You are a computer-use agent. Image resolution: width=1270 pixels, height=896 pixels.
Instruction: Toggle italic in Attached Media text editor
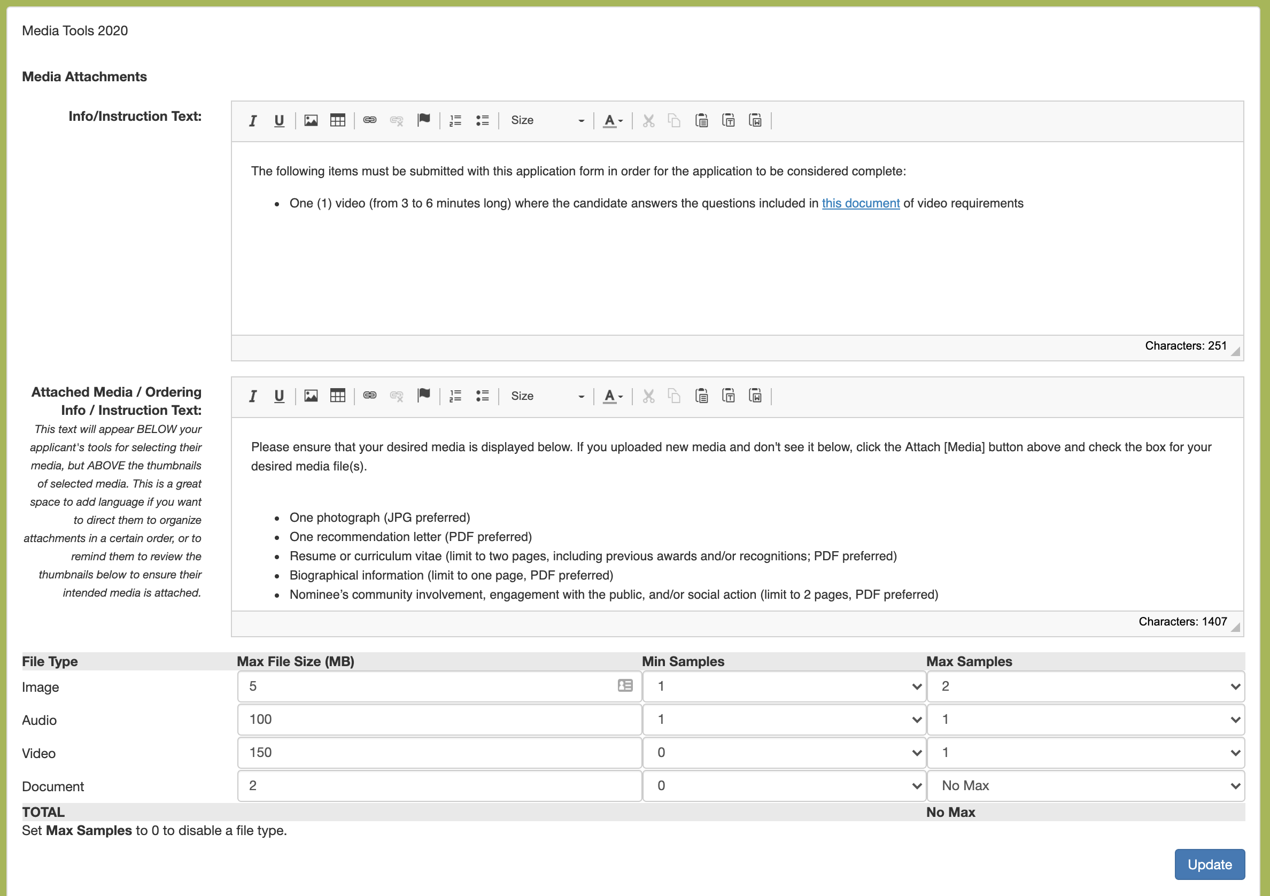pos(253,396)
